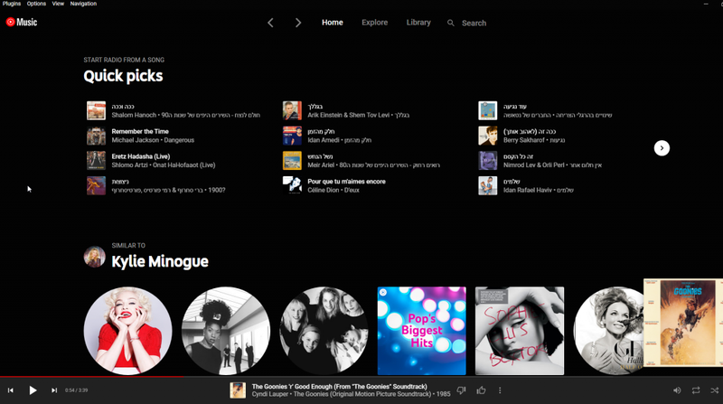Play Pour que tu m'aimes encore

tap(346, 182)
